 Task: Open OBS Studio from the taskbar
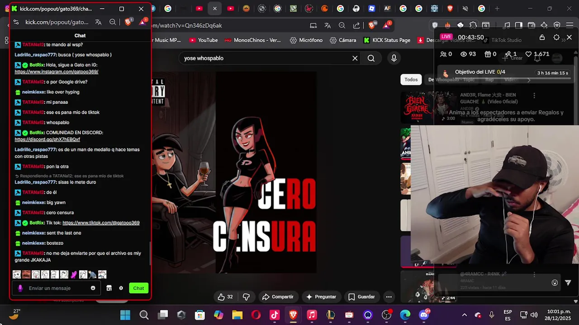point(387,315)
